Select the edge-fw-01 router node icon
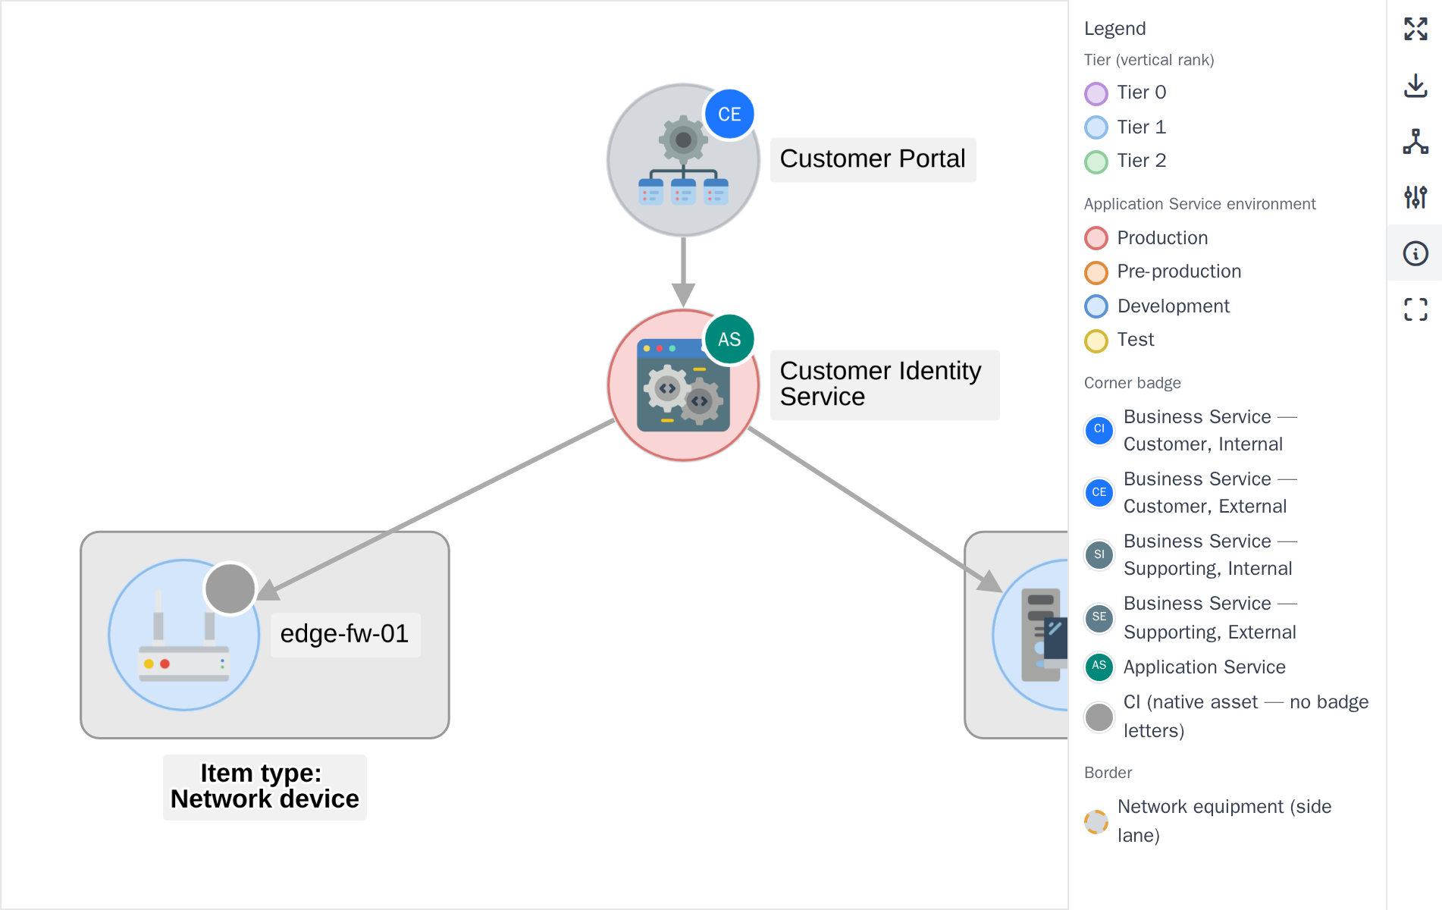1442x910 pixels. coord(184,635)
